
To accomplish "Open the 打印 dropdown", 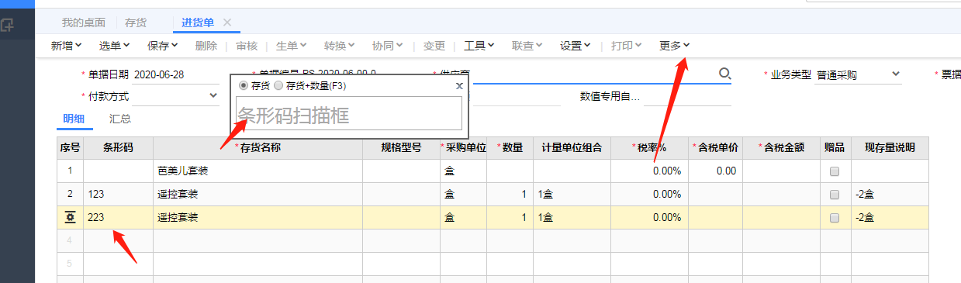I will click(x=627, y=46).
